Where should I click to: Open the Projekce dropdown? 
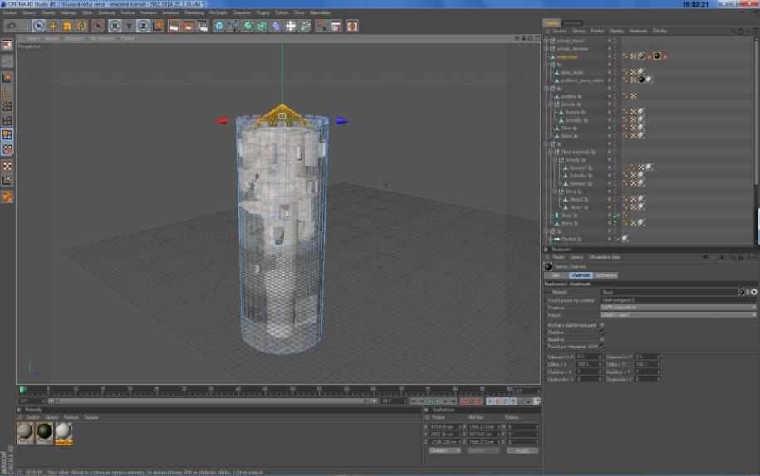(x=678, y=307)
